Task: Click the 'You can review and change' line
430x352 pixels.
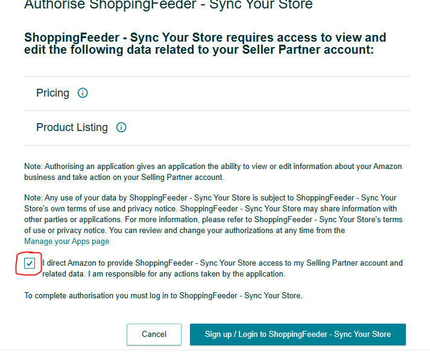Action: [x=185, y=231]
